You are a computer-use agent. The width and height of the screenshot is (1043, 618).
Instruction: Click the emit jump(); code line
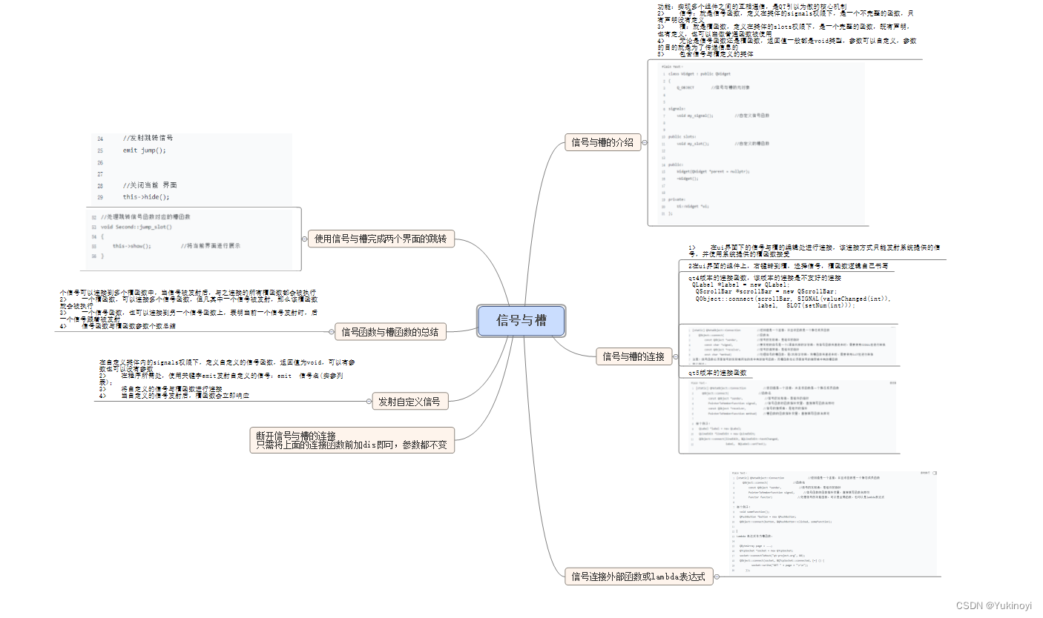145,150
